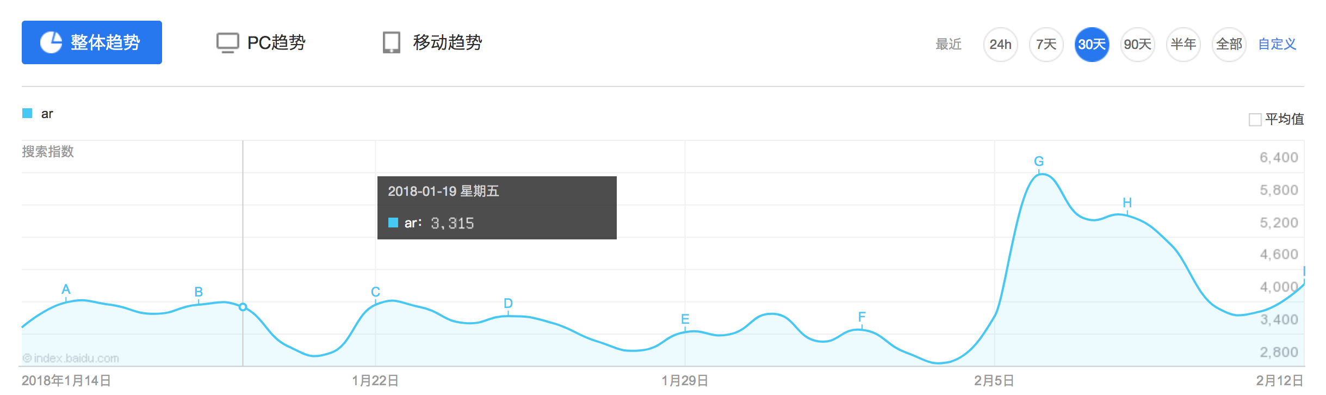
Task: Choose the 90天 range button
Action: tap(1137, 44)
